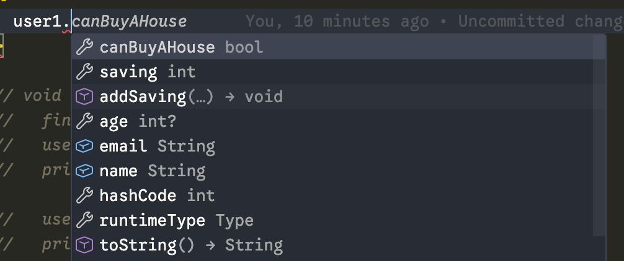Choose the email String suggestion
The height and width of the screenshot is (261, 624).
pos(157,146)
